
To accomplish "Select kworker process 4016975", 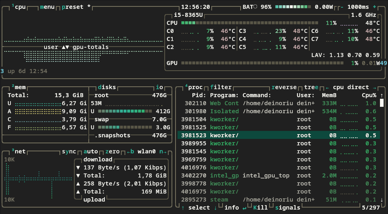I will pyautogui.click(x=279, y=192).
